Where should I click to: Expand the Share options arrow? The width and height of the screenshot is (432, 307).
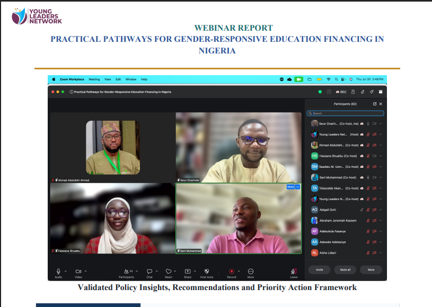195,271
